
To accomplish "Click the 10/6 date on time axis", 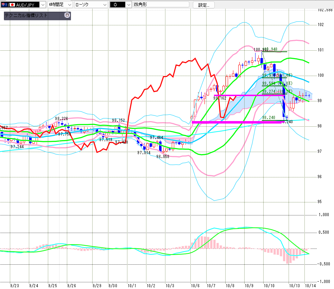I will point(195,285).
